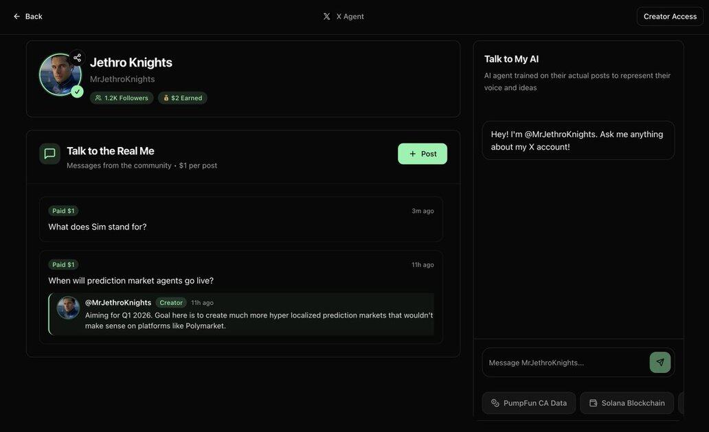Open the @MrJethroKnights reply handle
Viewport: 709px width, 432px height.
[x=118, y=303]
